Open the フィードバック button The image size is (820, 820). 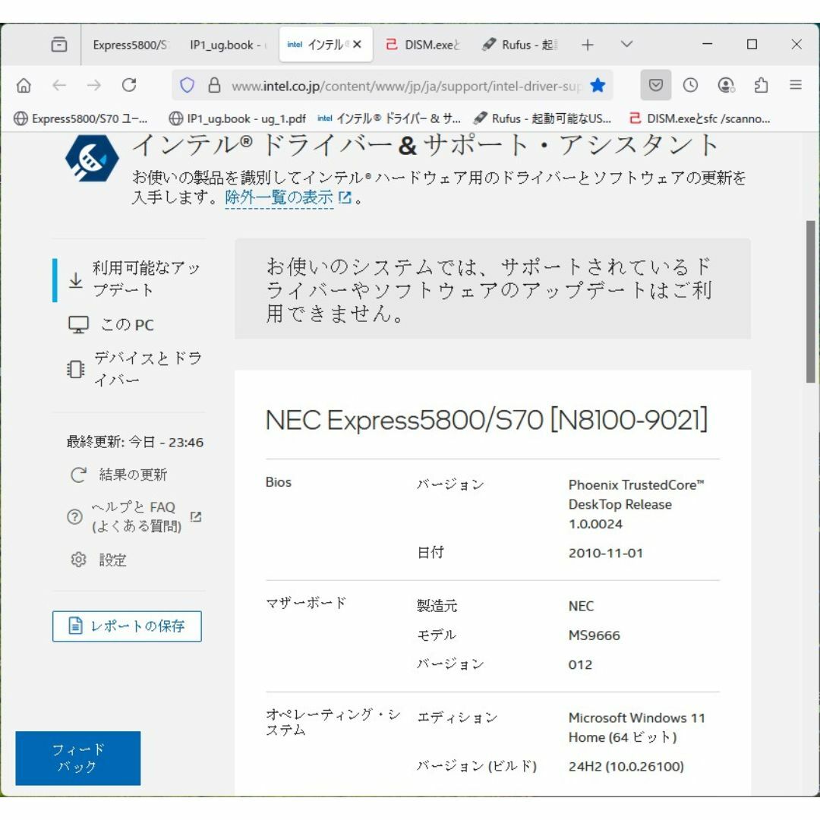click(x=78, y=758)
